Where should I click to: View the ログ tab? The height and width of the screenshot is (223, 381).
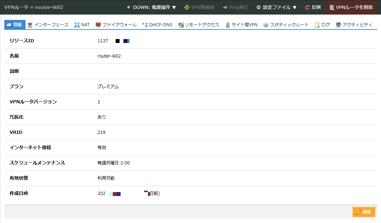click(322, 25)
